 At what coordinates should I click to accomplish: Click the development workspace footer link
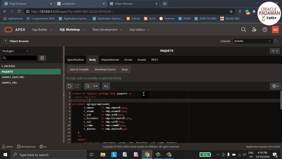(x=26, y=147)
